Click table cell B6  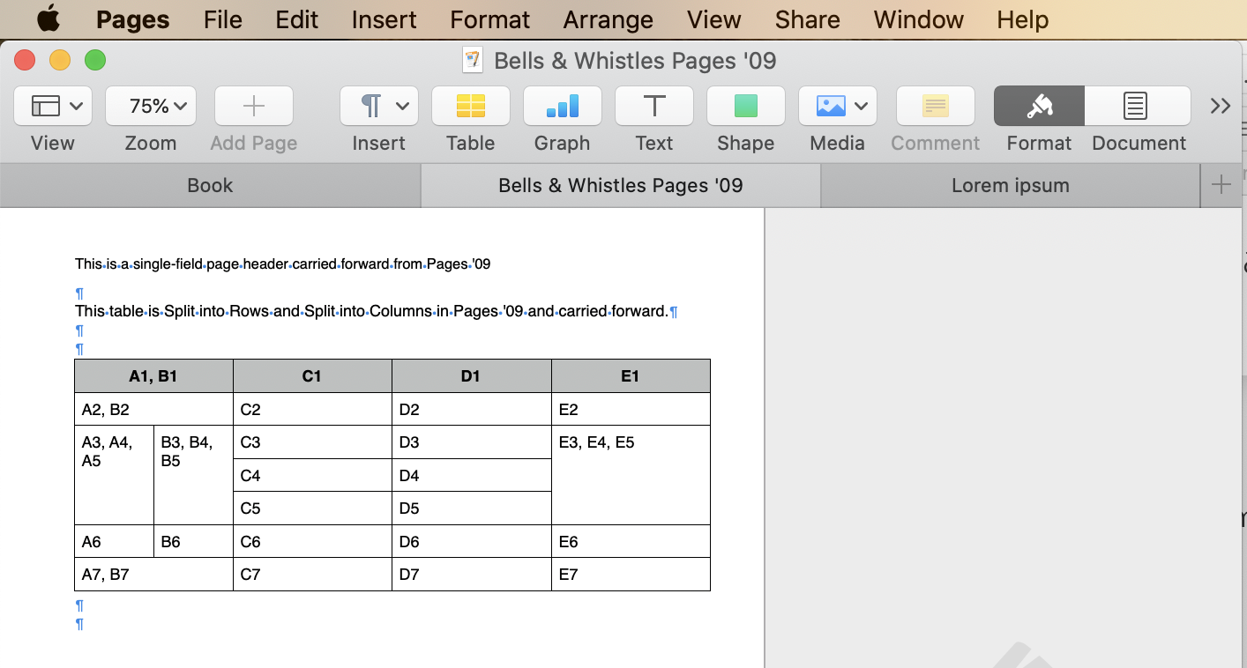click(x=193, y=541)
